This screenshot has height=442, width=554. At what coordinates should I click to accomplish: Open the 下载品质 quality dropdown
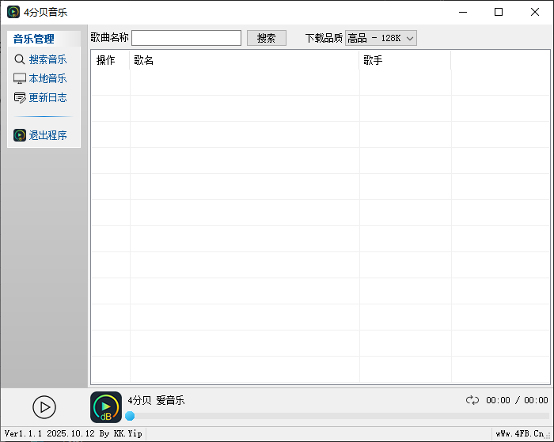[x=381, y=38]
